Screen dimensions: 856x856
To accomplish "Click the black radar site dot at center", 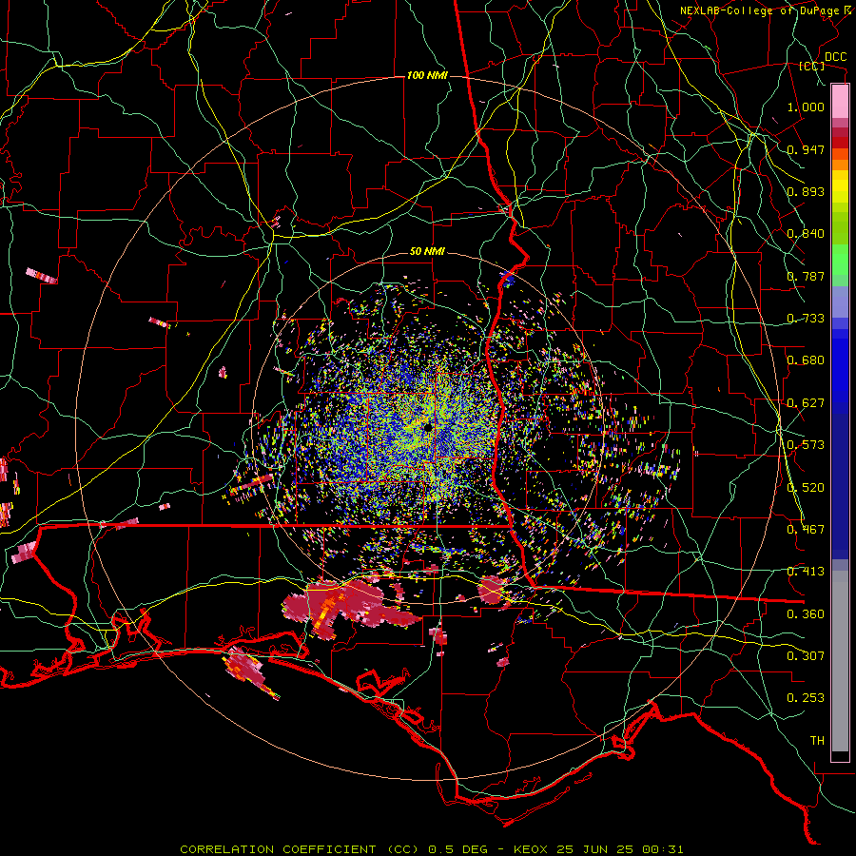I will click(428, 427).
